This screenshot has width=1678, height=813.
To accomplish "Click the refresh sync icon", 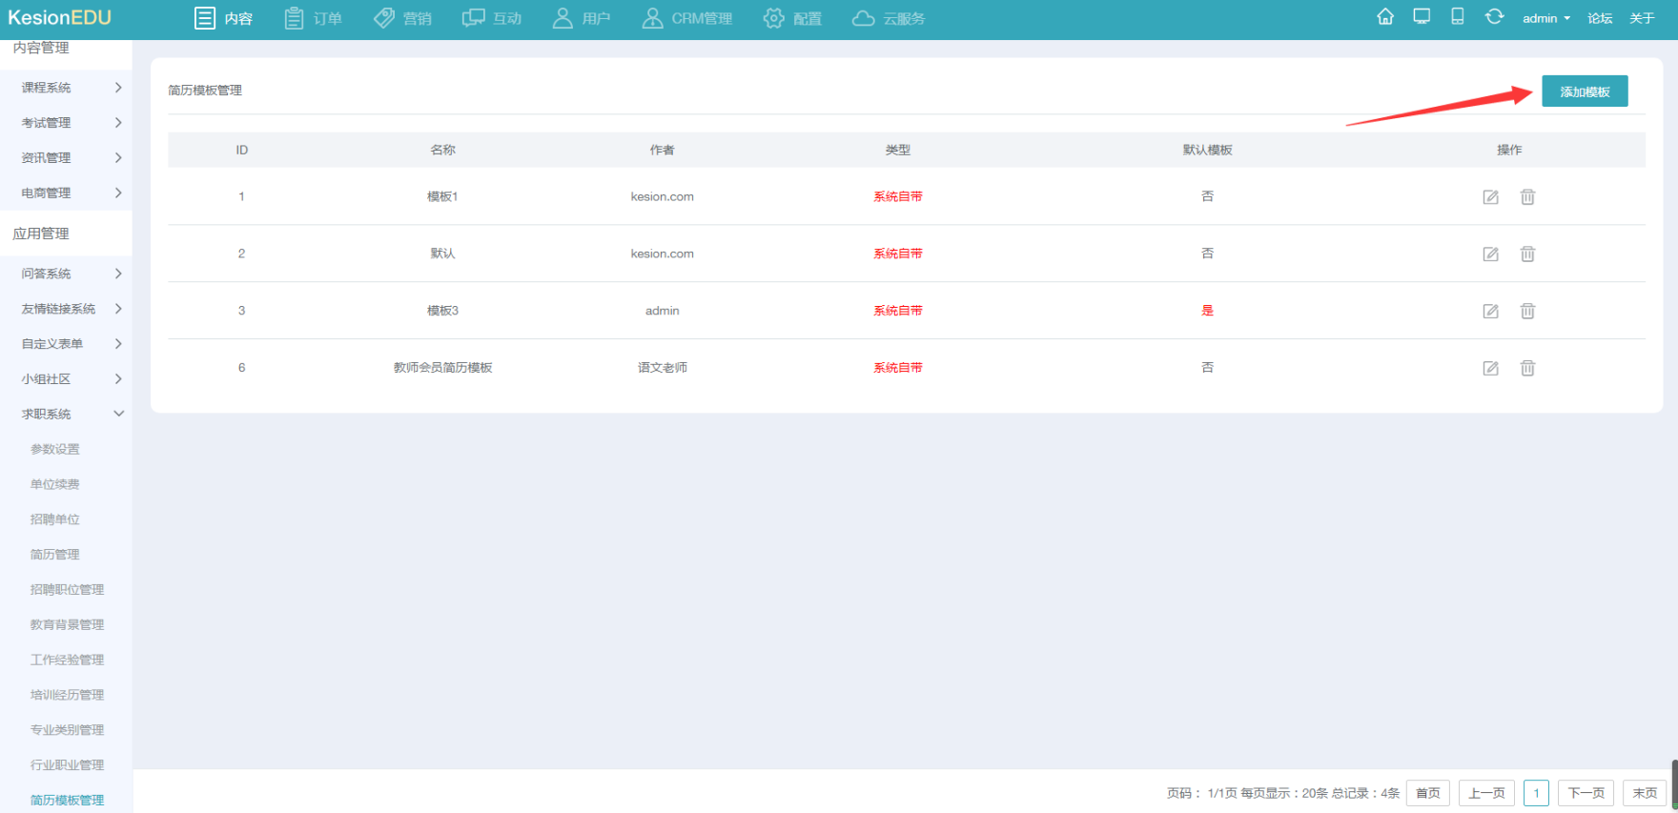I will point(1494,17).
